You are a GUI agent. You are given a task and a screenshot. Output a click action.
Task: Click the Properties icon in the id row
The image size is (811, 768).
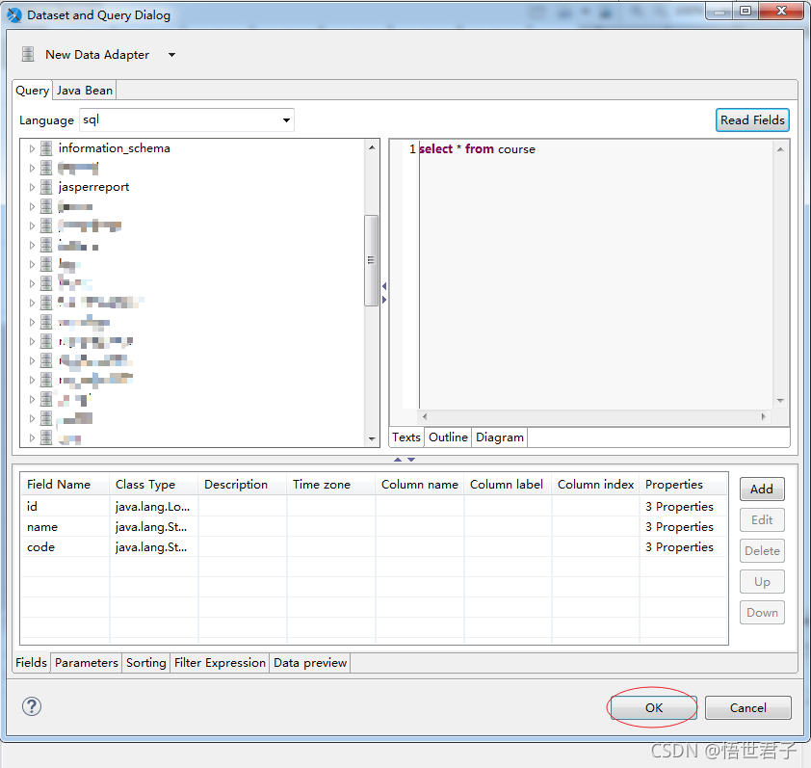[680, 506]
